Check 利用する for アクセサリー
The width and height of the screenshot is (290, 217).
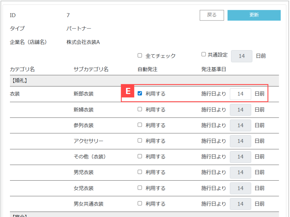(140, 141)
